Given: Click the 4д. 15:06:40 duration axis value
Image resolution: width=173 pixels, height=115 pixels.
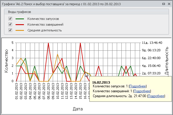Looking at the screenshot, I should pos(151,66).
